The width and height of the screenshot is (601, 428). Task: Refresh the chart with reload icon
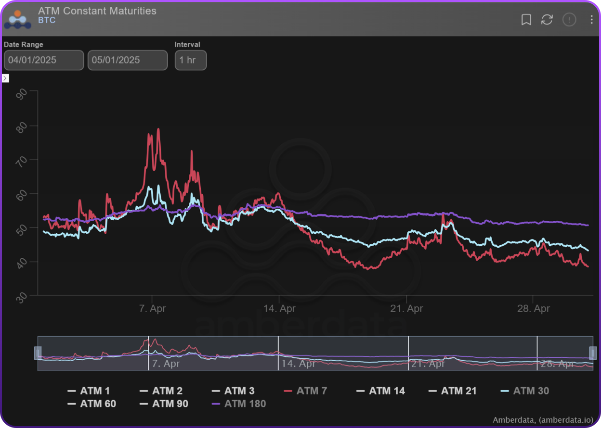(x=547, y=20)
